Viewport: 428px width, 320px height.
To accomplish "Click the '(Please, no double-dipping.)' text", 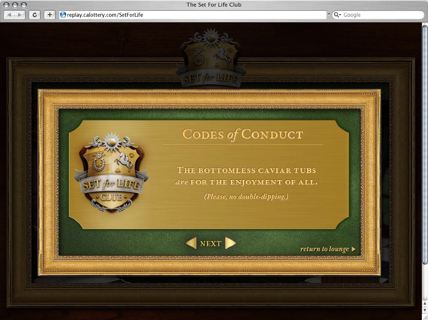I will coord(246,196).
